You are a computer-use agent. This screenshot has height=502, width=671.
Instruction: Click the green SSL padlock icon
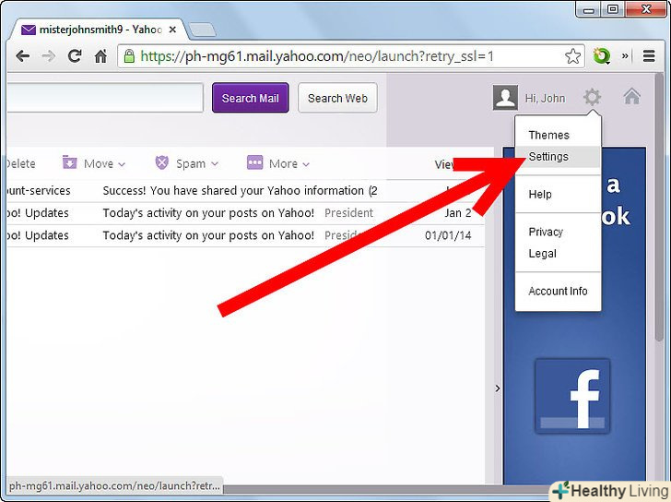[129, 55]
